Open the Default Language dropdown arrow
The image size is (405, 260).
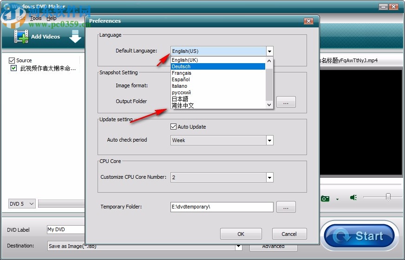pos(269,51)
